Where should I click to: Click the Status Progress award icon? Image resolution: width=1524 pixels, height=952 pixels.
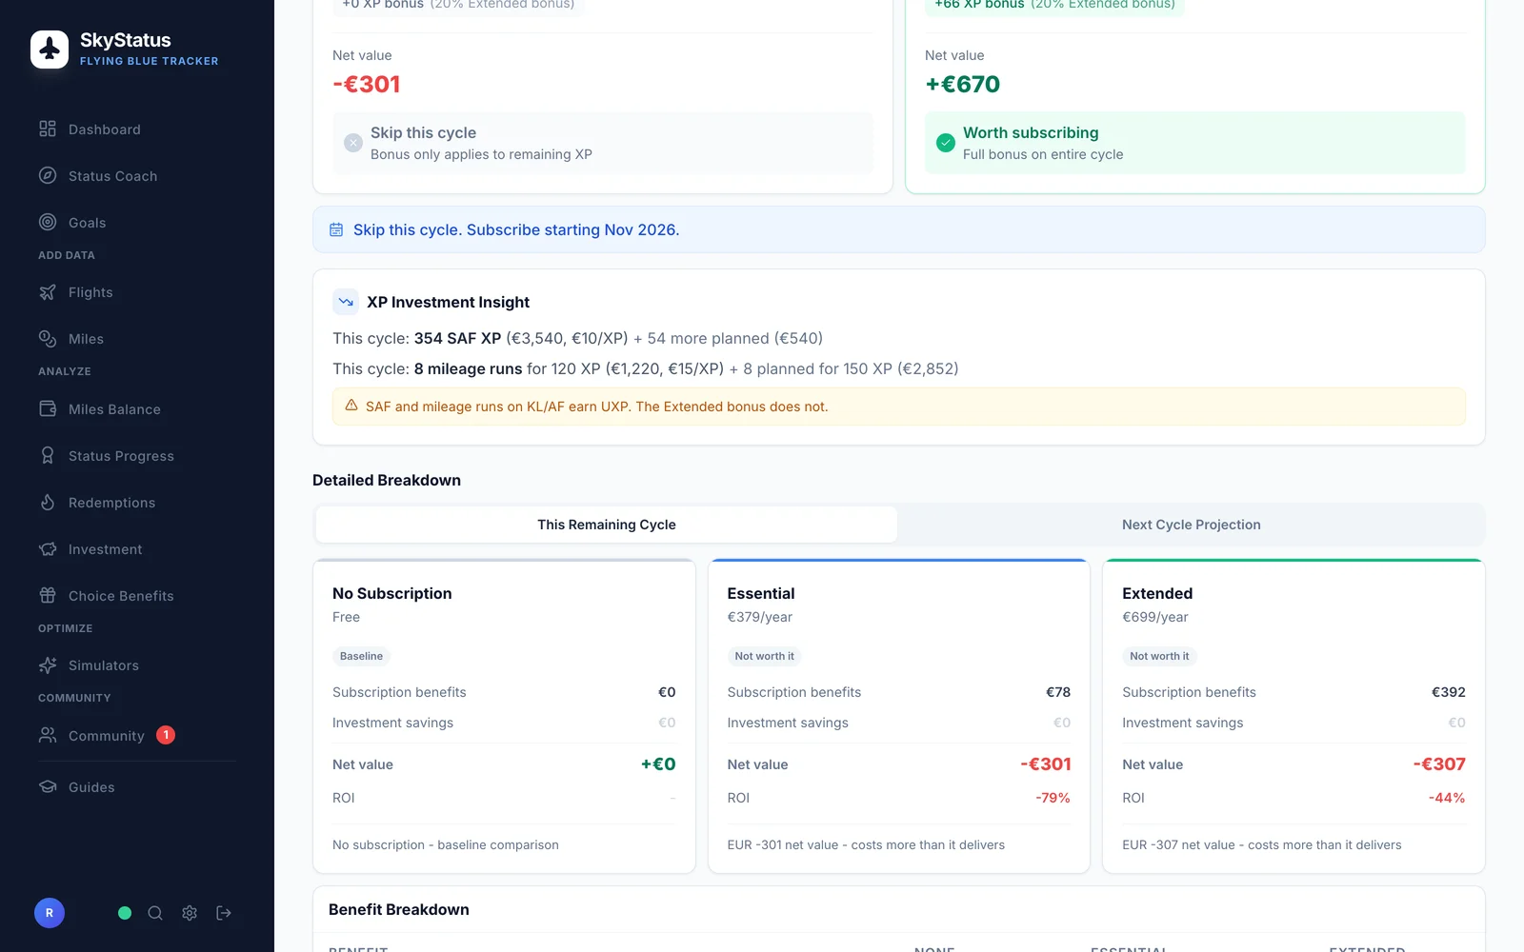48,455
